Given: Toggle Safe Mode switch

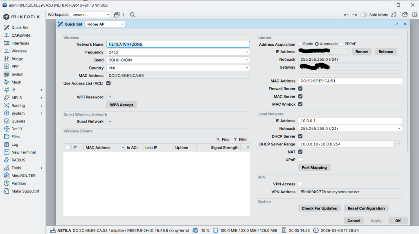Looking at the screenshot, I should tap(363, 15).
